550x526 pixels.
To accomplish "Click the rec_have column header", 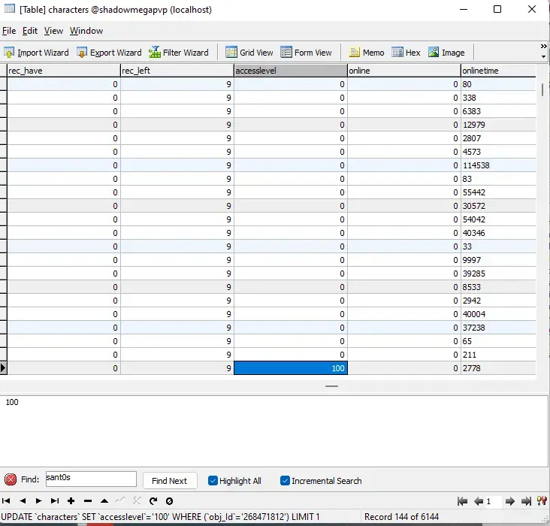I will click(x=64, y=71).
